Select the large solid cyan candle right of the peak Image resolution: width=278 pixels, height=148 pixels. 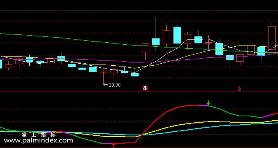pyautogui.click(x=177, y=35)
